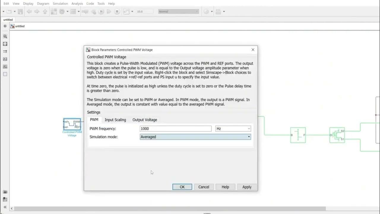Toggle the Model Browser hide/show icon
Image resolution: width=380 pixels, height=214 pixels.
(5, 26)
